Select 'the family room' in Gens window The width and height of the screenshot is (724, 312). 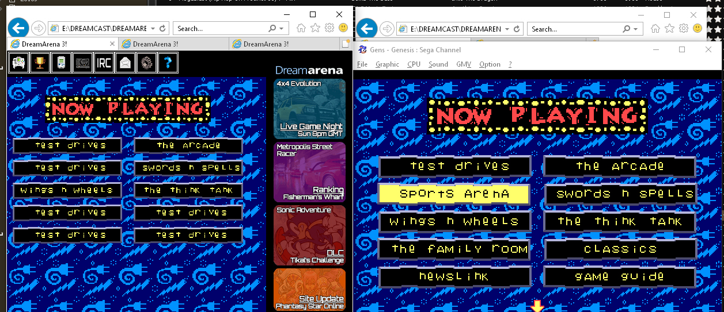[x=454, y=249]
